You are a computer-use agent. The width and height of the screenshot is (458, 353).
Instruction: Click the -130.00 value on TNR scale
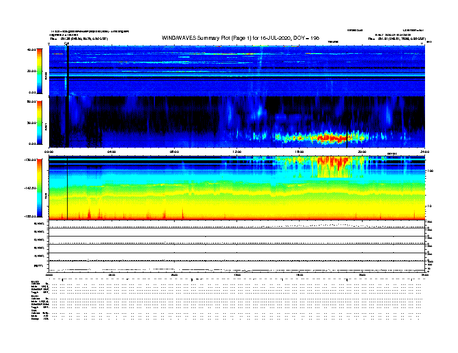pos(30,160)
